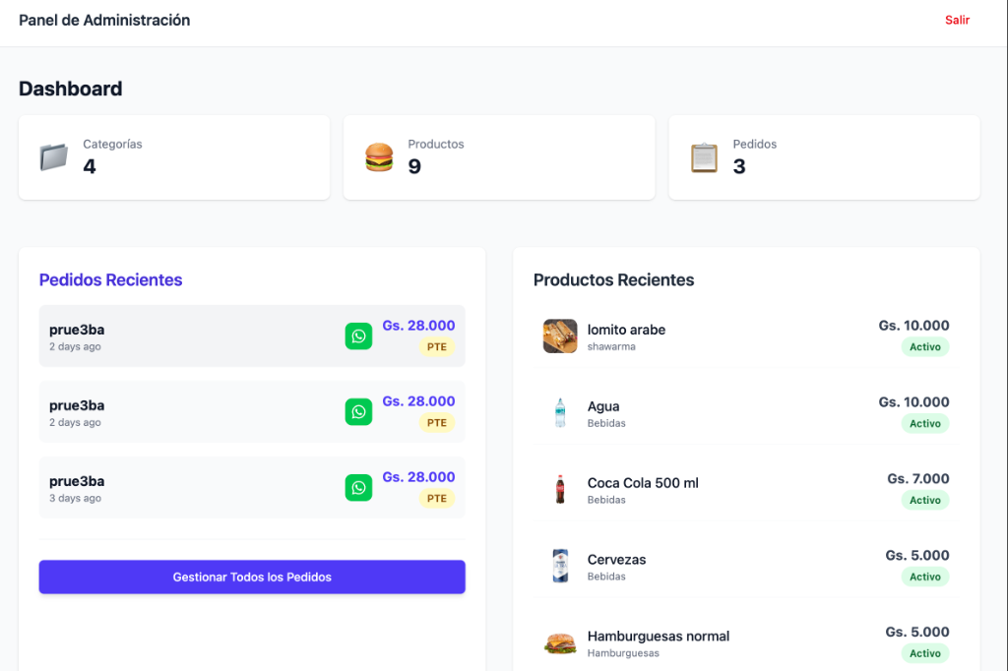Click the Pedidos clipboard icon

tap(704, 157)
